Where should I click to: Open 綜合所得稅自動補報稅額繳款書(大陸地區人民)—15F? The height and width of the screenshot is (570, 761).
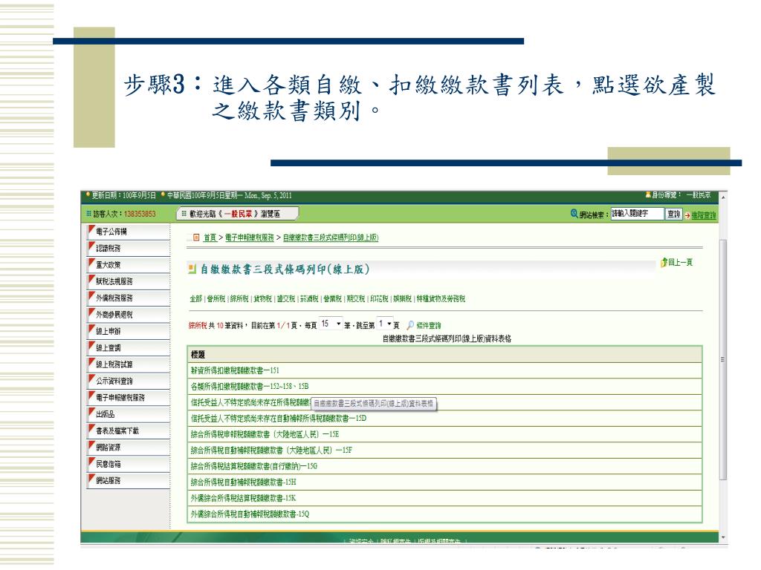(x=271, y=451)
